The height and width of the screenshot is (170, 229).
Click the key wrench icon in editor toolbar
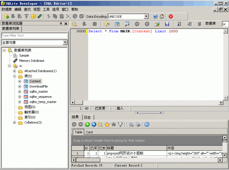pyautogui.click(x=107, y=24)
